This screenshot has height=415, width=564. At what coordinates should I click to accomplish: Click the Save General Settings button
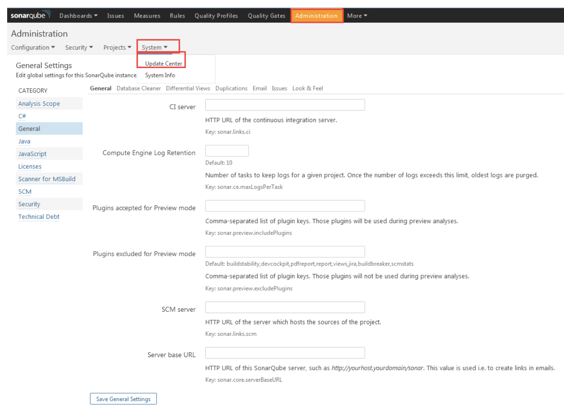pyautogui.click(x=123, y=399)
